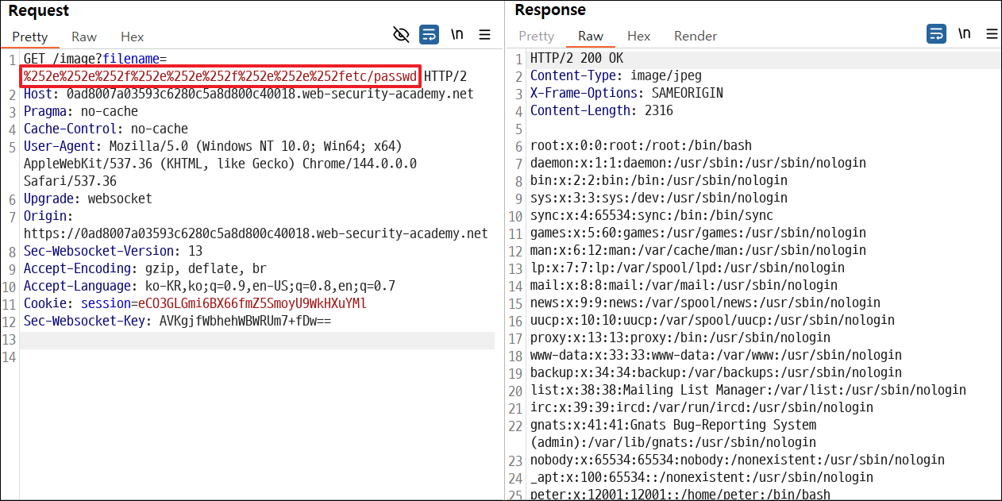The image size is (1002, 501).
Task: Toggle word wrap icon in Response panel
Action: [937, 33]
